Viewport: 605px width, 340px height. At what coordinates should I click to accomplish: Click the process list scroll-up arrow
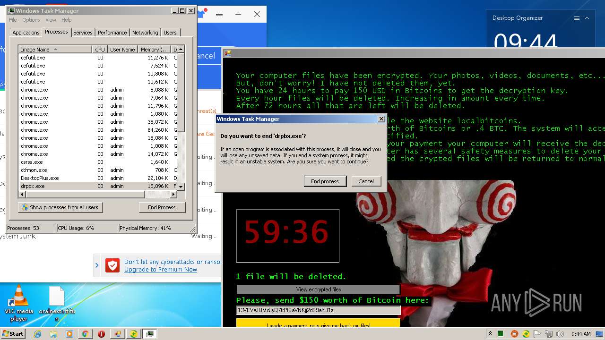click(x=181, y=49)
